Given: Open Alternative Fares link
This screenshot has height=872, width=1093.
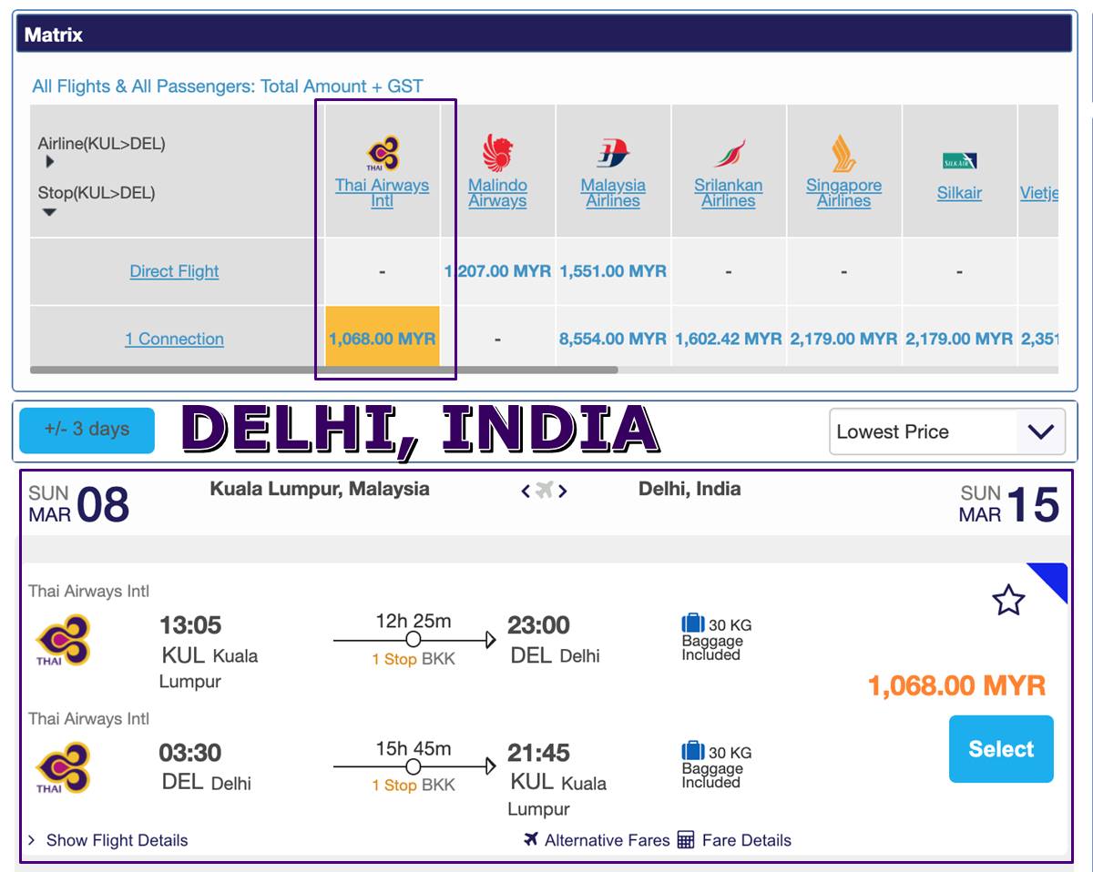Looking at the screenshot, I should [607, 840].
